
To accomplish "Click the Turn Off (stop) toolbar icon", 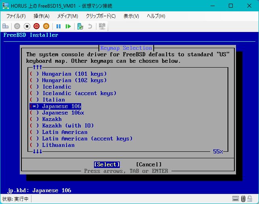I will click(27, 26).
